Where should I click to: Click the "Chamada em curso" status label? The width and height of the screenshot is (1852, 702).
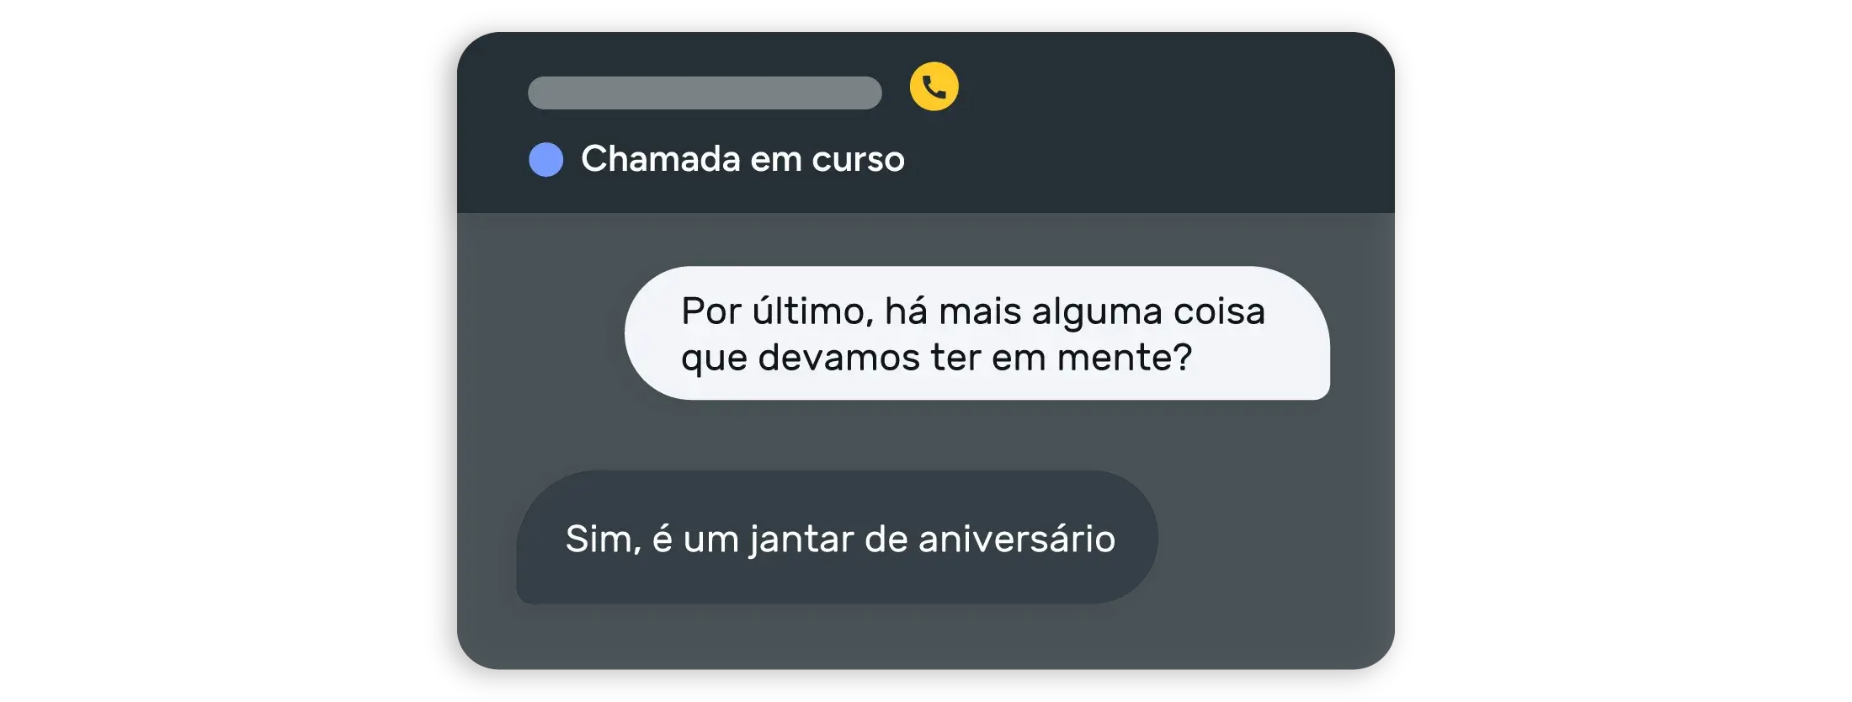[x=742, y=158]
